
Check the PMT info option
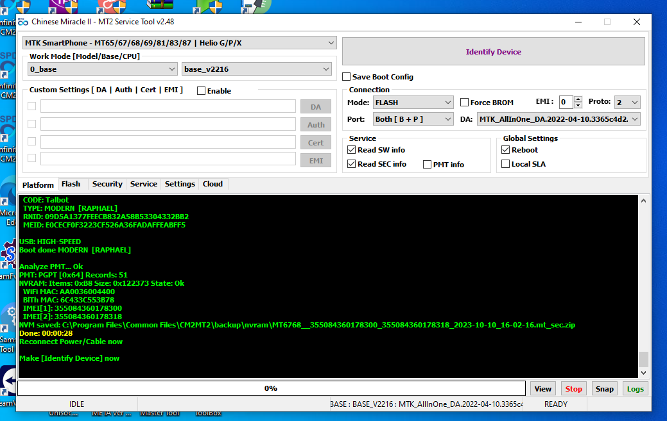[x=428, y=165]
